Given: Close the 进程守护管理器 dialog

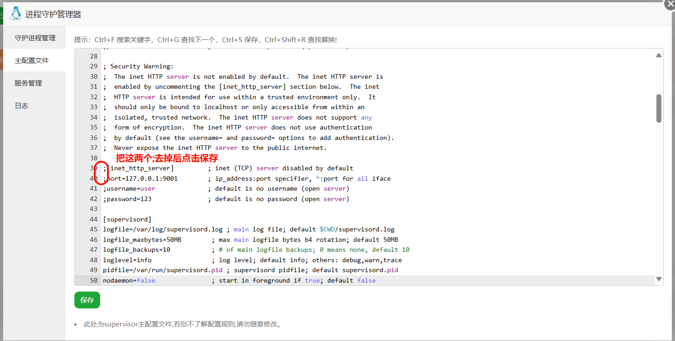Looking at the screenshot, I should coord(670,5).
